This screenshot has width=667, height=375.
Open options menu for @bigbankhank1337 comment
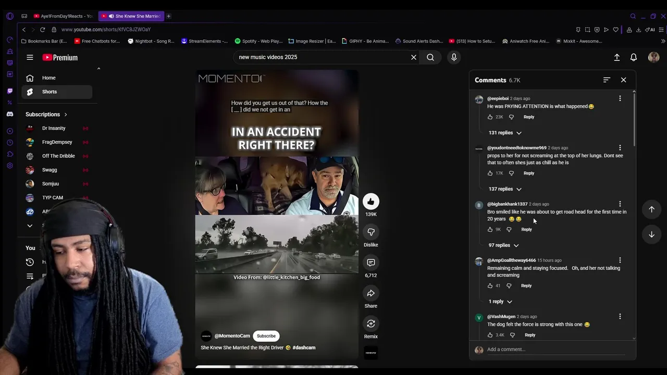tap(620, 204)
